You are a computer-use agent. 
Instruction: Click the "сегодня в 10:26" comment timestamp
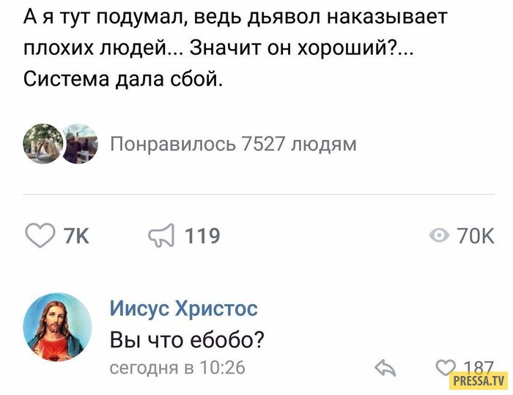tap(177, 367)
